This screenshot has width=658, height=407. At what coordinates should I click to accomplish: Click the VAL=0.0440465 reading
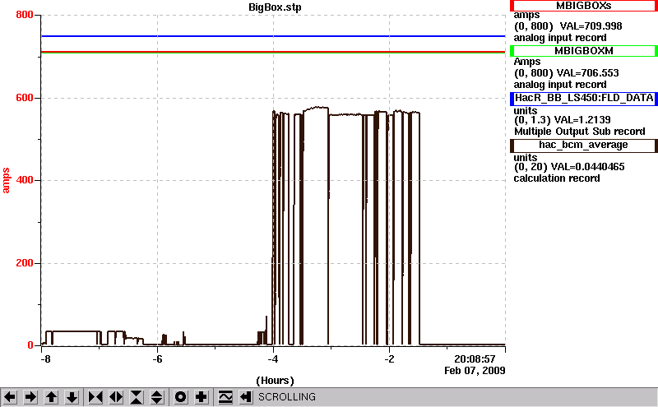(587, 167)
